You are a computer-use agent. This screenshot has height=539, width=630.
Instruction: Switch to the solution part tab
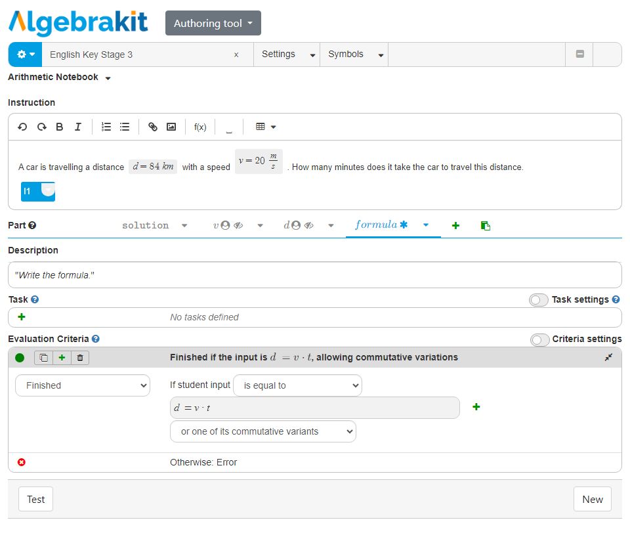click(146, 225)
